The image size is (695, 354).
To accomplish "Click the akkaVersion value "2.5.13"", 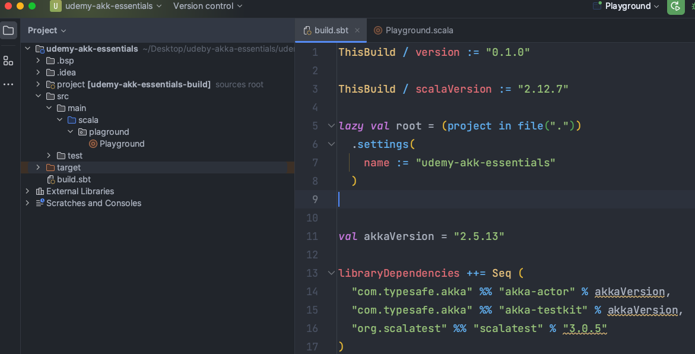I will (x=479, y=236).
